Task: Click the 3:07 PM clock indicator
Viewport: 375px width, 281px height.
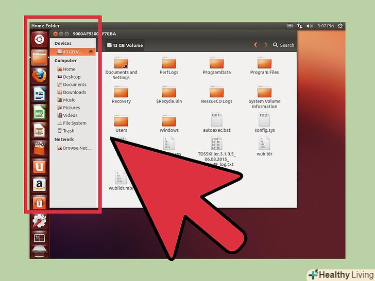Action: [326, 26]
